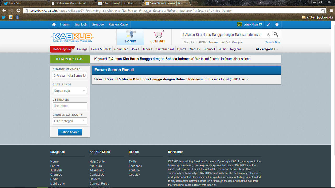335x188 pixels.
Task: Expand the All categories dropdown
Action: click(x=267, y=49)
